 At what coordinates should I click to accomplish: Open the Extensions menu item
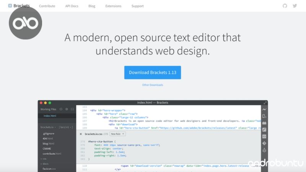point(113,6)
